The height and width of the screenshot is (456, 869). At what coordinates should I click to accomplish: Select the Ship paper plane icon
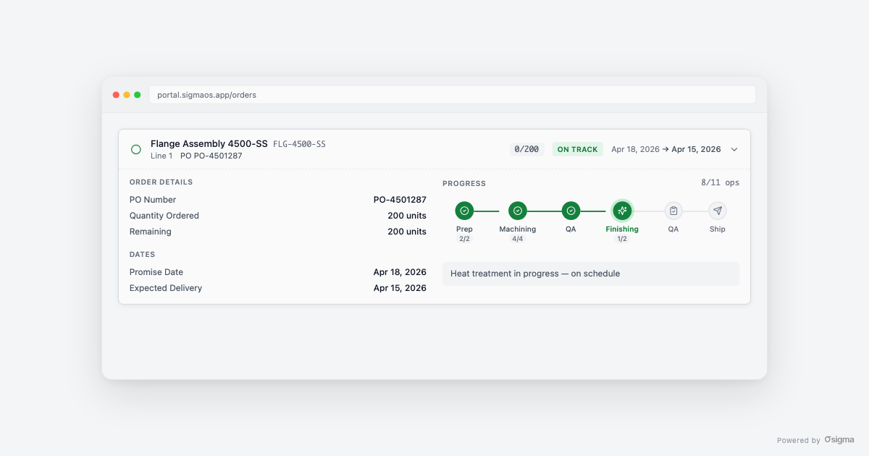(717, 211)
